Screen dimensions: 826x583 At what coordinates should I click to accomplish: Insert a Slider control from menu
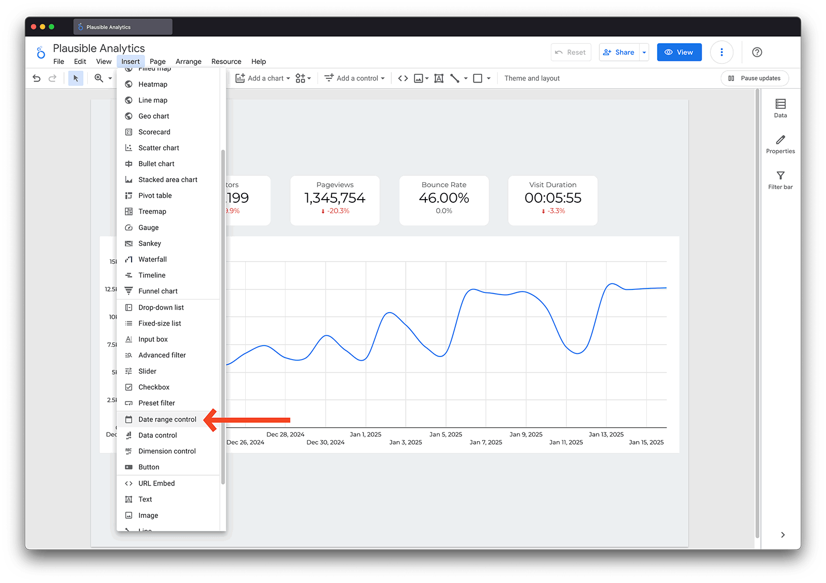[147, 371]
